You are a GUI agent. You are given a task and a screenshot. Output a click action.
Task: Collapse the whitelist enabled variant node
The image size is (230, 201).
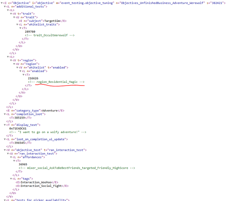click(17, 68)
